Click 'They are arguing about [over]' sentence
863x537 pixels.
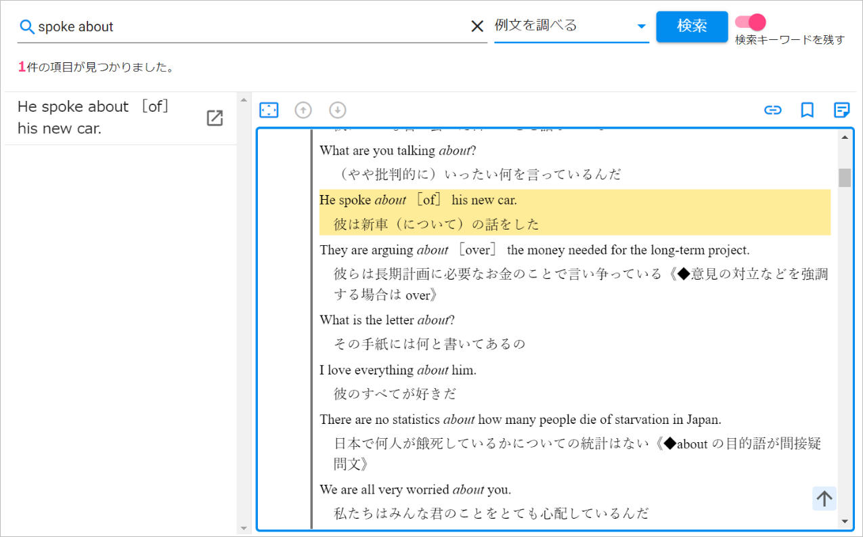535,250
